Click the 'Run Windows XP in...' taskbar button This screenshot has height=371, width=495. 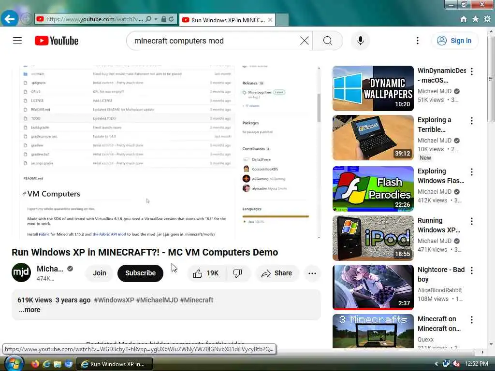[x=115, y=364]
